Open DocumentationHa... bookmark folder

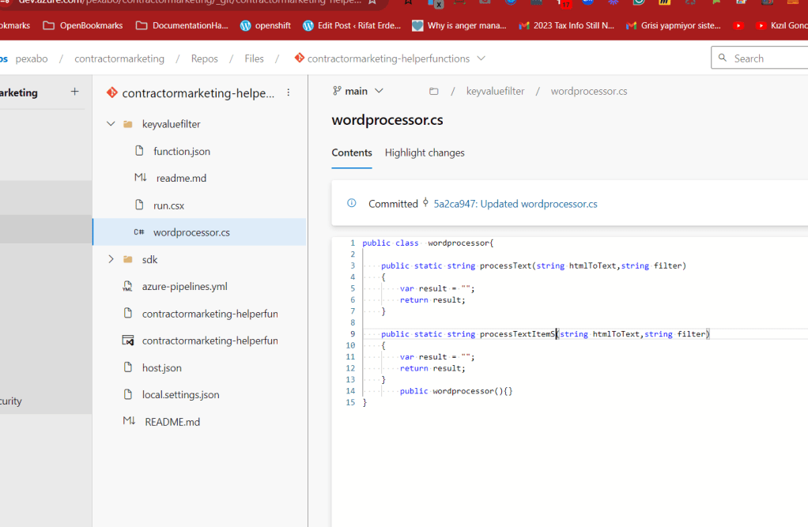pyautogui.click(x=182, y=25)
